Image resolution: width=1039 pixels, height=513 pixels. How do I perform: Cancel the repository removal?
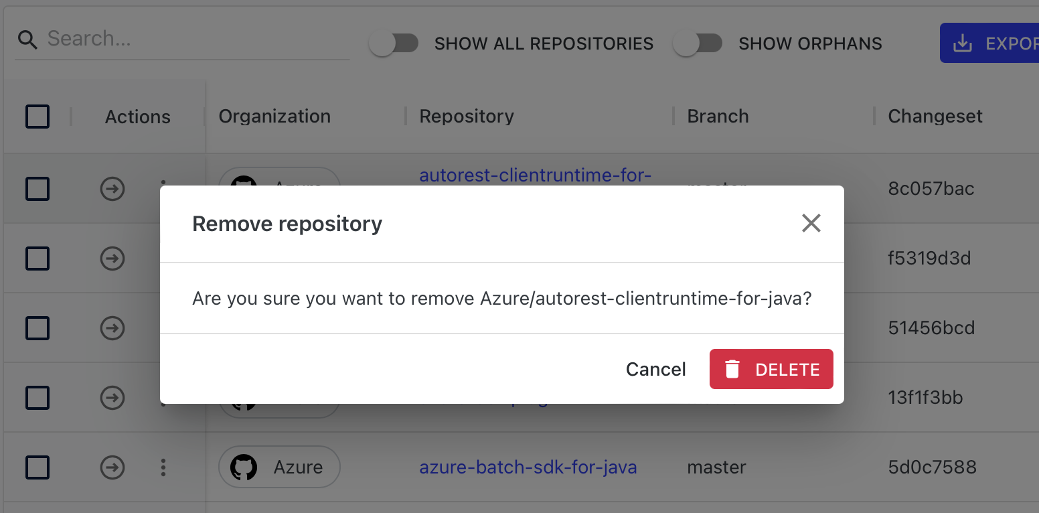click(x=655, y=369)
